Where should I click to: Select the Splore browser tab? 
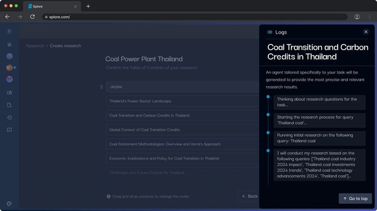52,6
